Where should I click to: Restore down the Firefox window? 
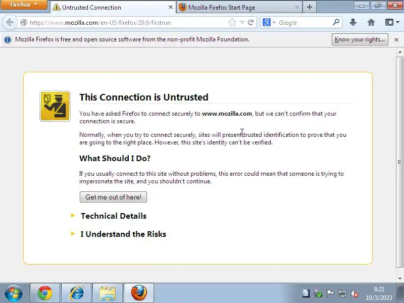[x=378, y=5]
